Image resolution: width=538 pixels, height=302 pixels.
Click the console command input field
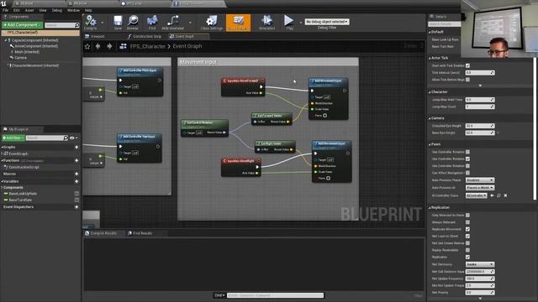pos(275,295)
